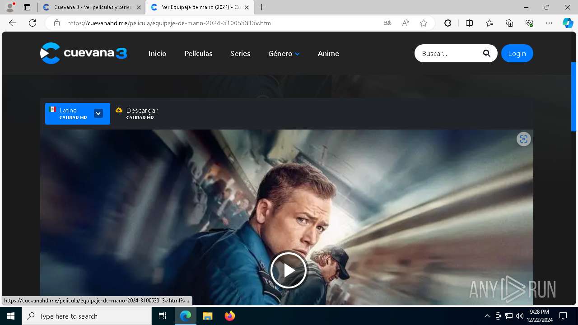Open a new browser tab

pyautogui.click(x=262, y=7)
